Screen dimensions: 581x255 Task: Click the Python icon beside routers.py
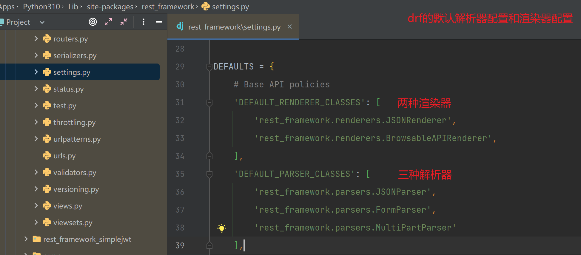pos(47,38)
